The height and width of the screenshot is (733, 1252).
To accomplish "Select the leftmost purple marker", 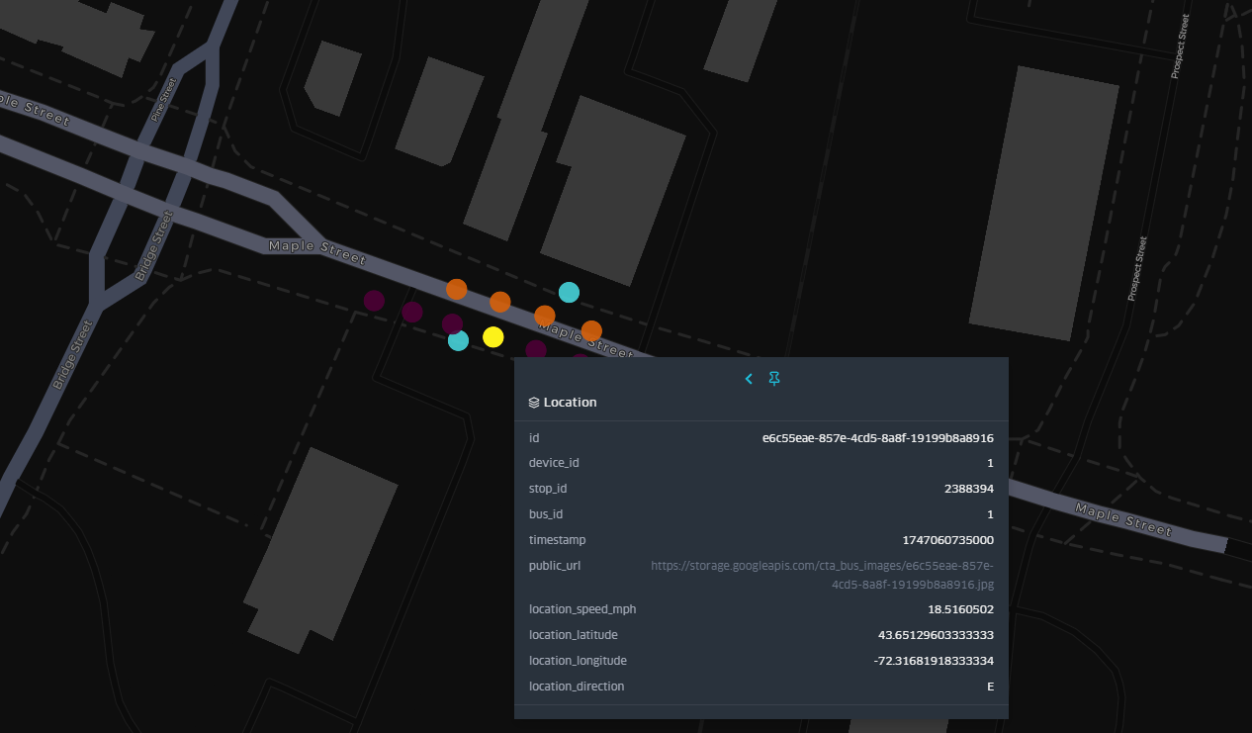I will [x=373, y=302].
